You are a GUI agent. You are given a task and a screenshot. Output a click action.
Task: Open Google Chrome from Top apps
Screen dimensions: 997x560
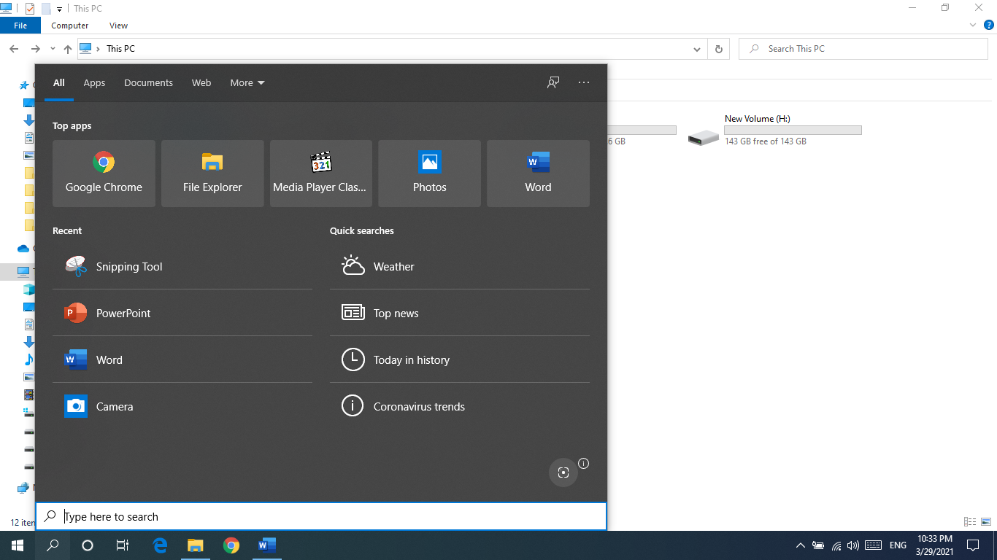coord(103,174)
